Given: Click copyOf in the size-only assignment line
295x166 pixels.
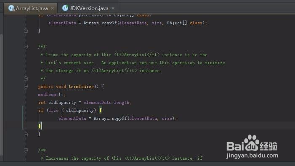Looking at the screenshot, I should 119,118.
